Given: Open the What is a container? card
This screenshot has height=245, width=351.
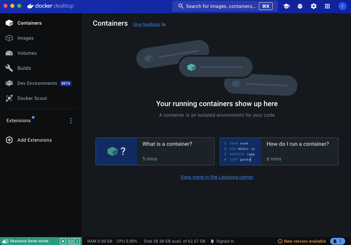Looking at the screenshot, I should point(155,152).
